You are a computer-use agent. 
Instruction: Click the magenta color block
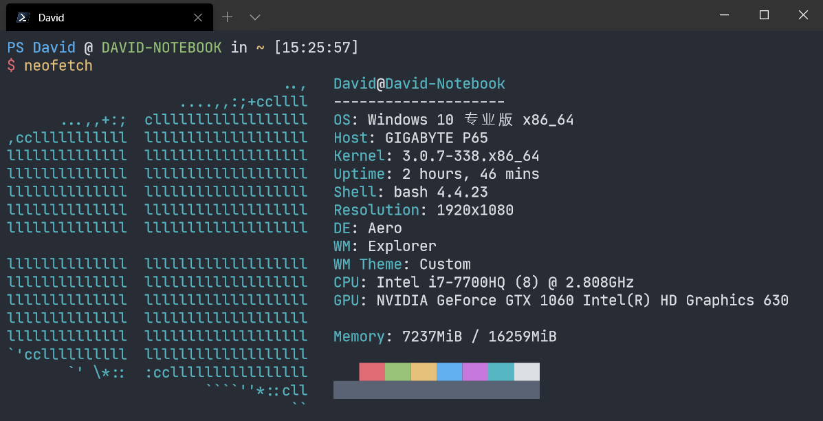click(475, 371)
